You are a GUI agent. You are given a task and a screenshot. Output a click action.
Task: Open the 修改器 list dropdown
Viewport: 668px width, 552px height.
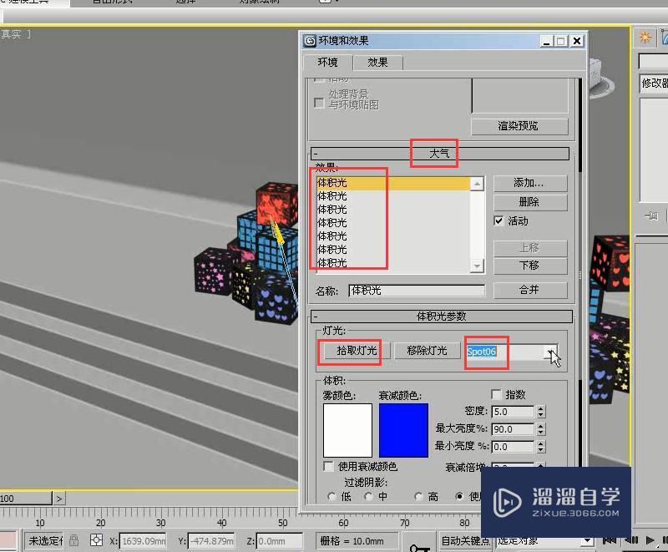pyautogui.click(x=654, y=83)
